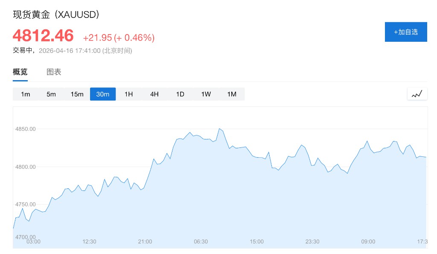
Task: Switch chart to 4H interval
Action: (x=154, y=94)
